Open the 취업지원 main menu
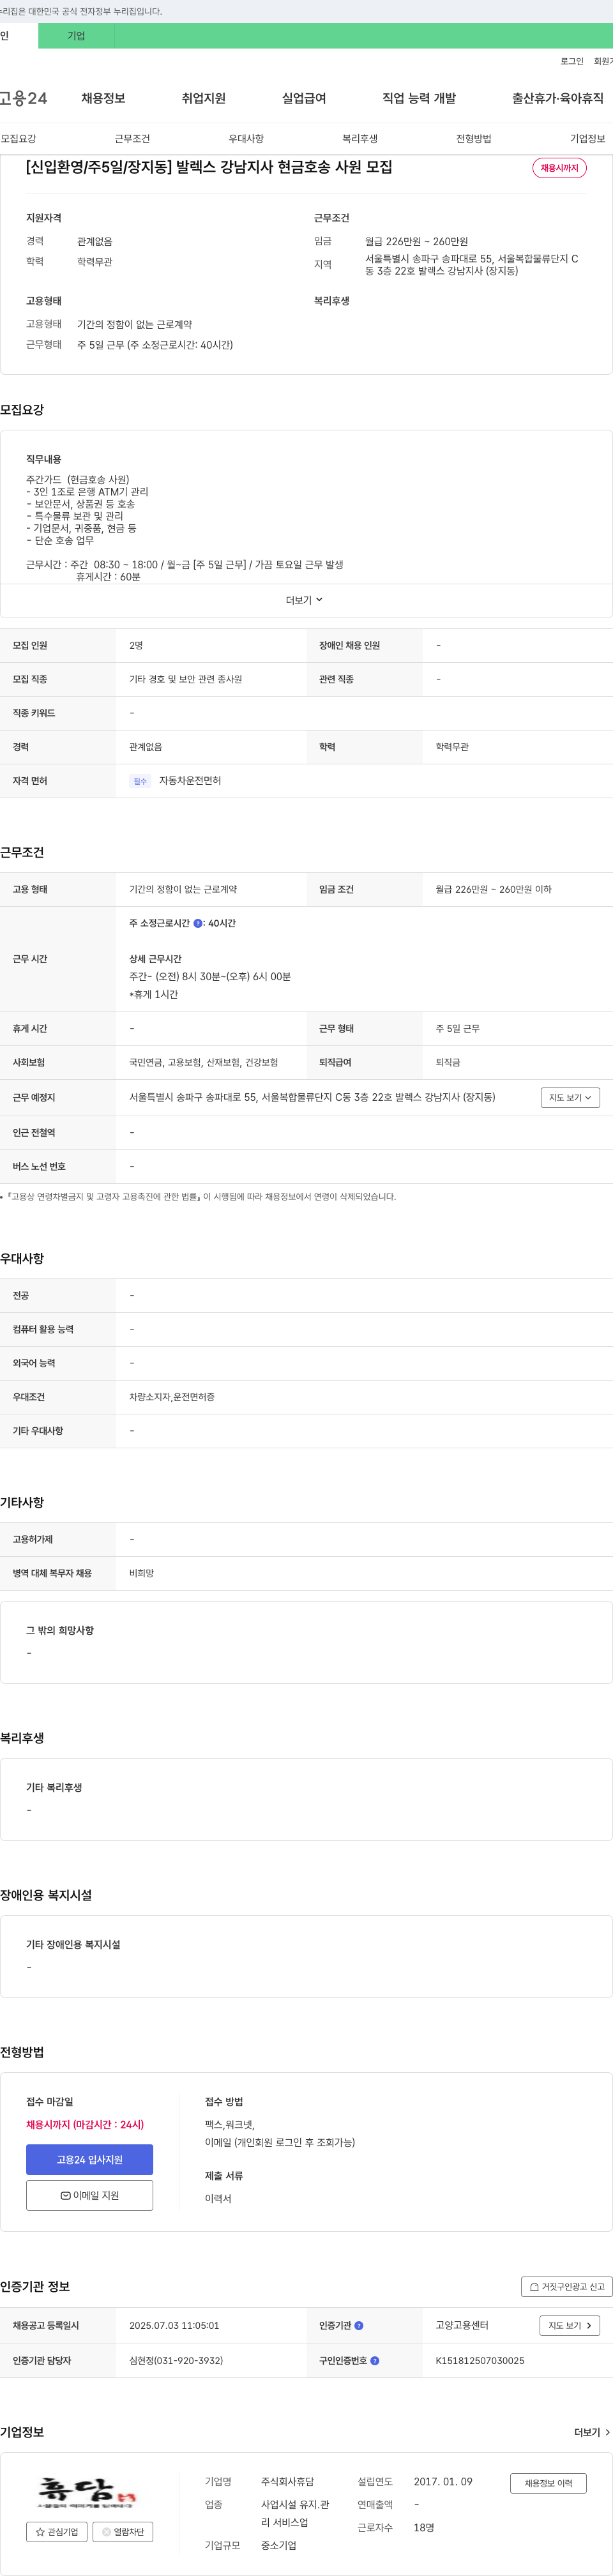The image size is (613, 2576). pyautogui.click(x=204, y=98)
